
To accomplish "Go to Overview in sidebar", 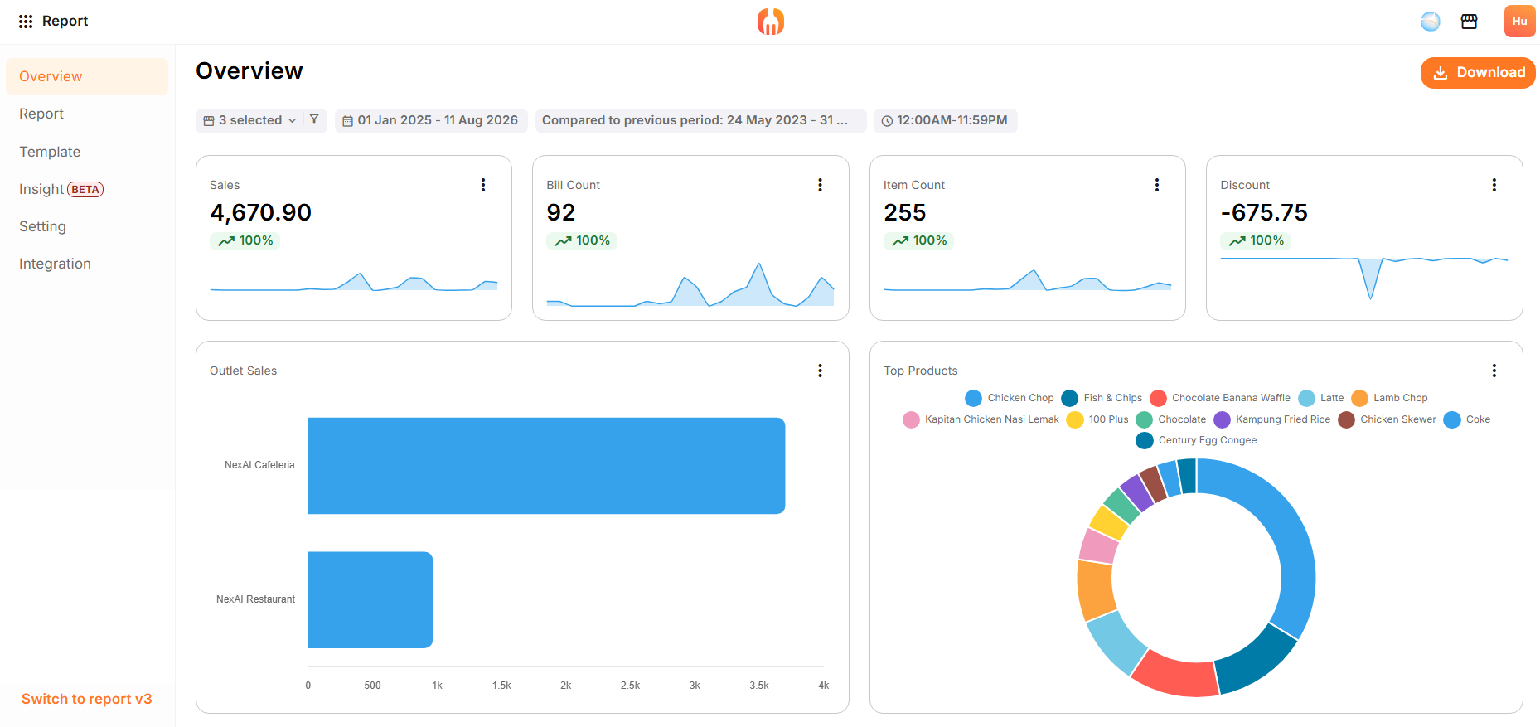I will point(87,76).
